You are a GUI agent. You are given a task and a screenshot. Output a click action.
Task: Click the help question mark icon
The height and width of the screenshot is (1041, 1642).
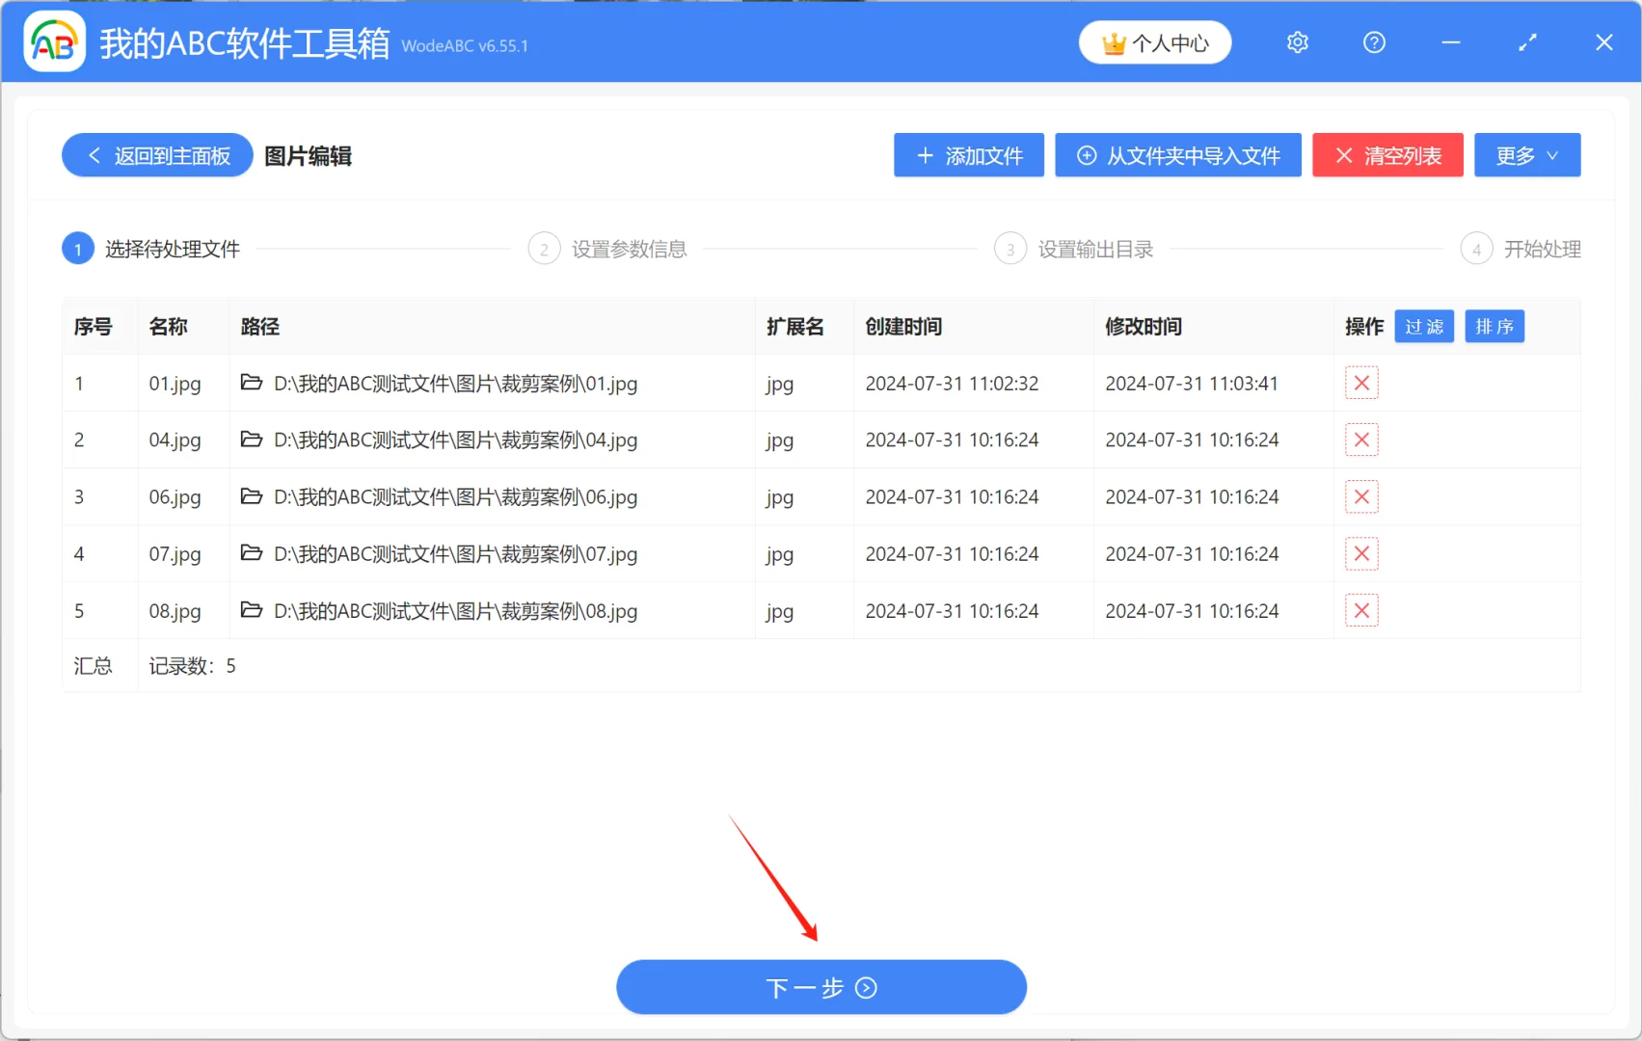[x=1373, y=42]
